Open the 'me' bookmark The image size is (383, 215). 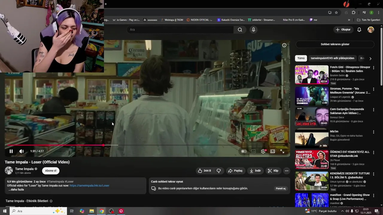pos(313,20)
